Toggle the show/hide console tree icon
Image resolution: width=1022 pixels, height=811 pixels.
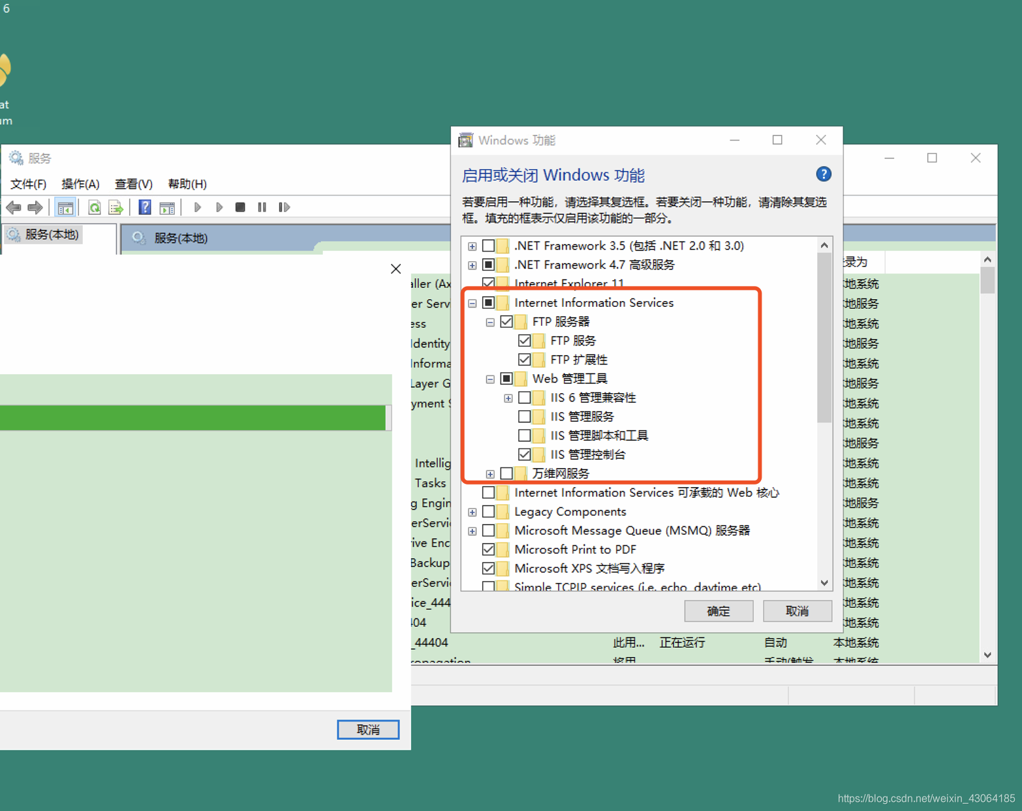pyautogui.click(x=65, y=208)
